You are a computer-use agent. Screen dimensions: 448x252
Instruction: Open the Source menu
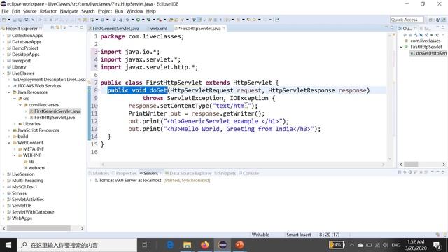point(29,11)
